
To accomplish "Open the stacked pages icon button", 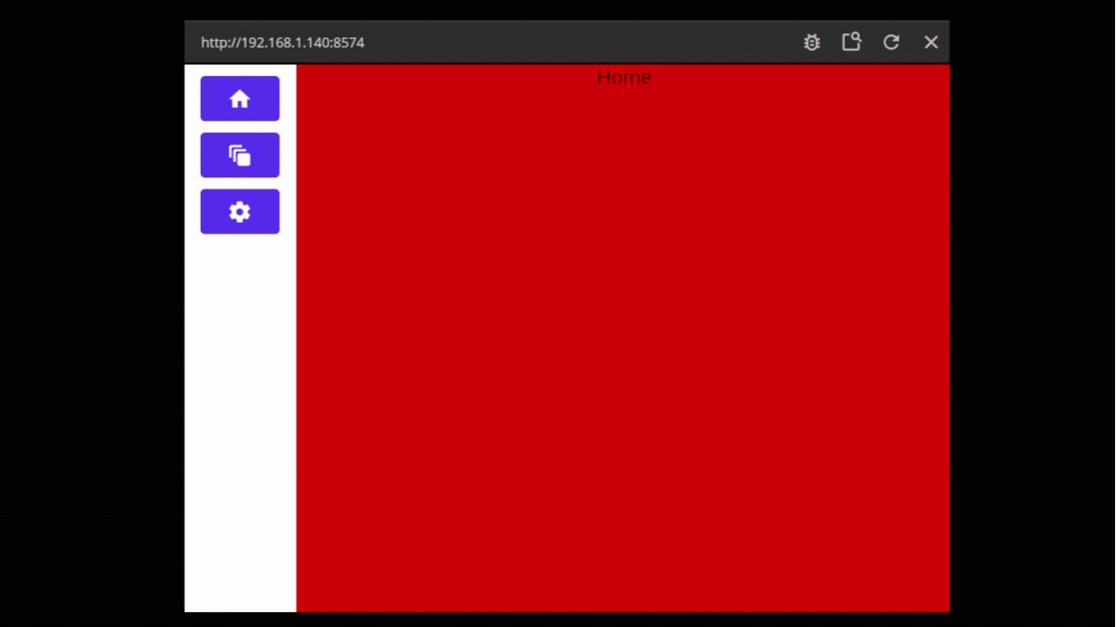I will 240,155.
